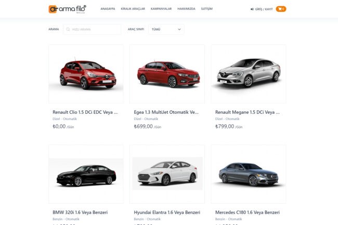This screenshot has height=225, width=338.
Task: Click the Arma Filo logo
Action: coord(68,9)
